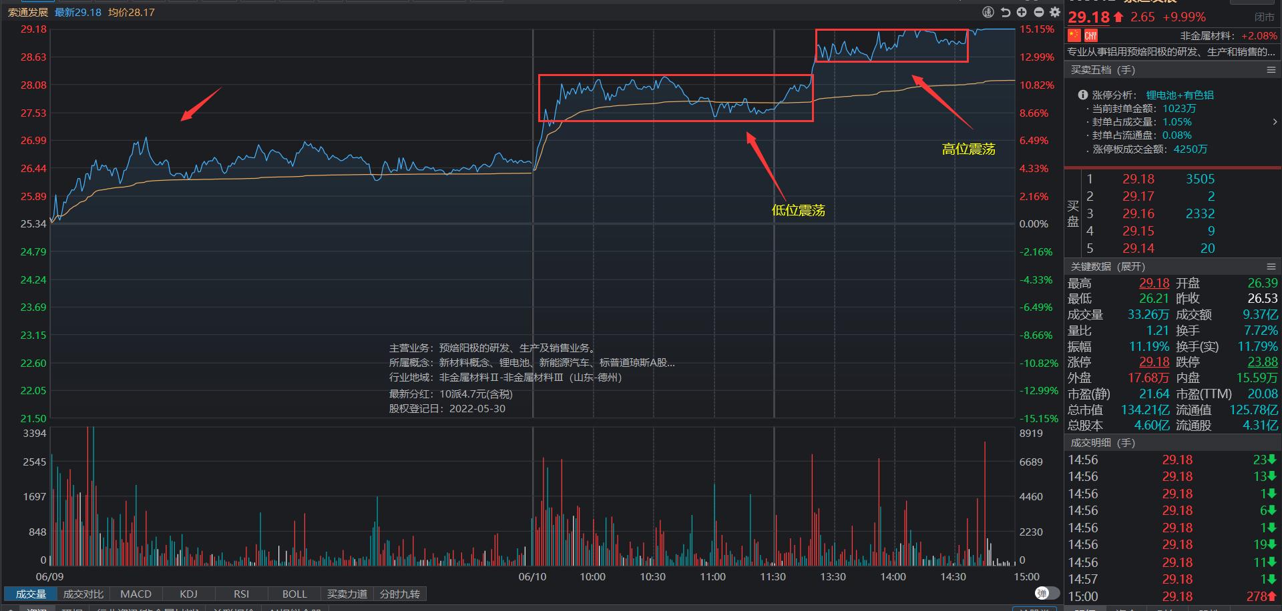Image resolution: width=1282 pixels, height=611 pixels.
Task: Open the 成交明细 panel hamburger menu
Action: coord(1271,442)
